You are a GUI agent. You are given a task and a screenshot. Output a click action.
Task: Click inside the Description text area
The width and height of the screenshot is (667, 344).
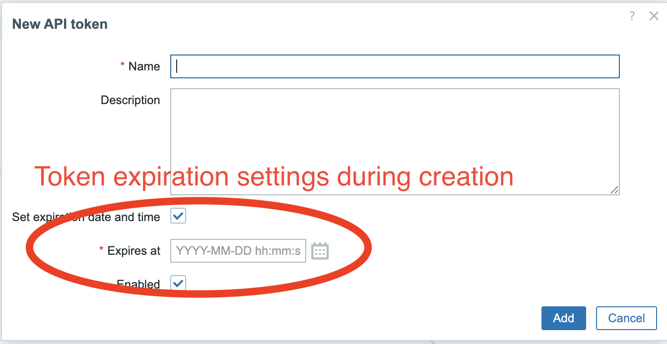395,142
